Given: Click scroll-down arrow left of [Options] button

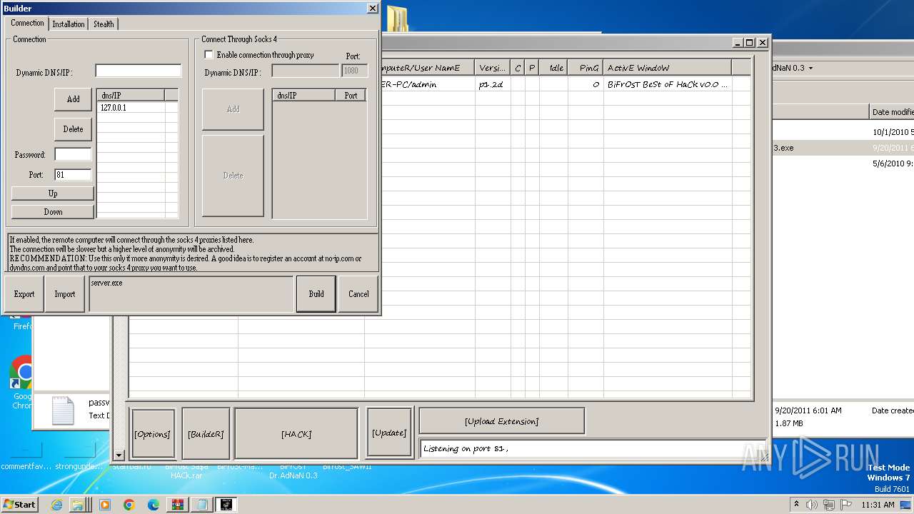Looking at the screenshot, I should (x=119, y=455).
